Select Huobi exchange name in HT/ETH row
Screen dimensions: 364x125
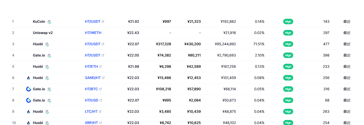[38, 66]
